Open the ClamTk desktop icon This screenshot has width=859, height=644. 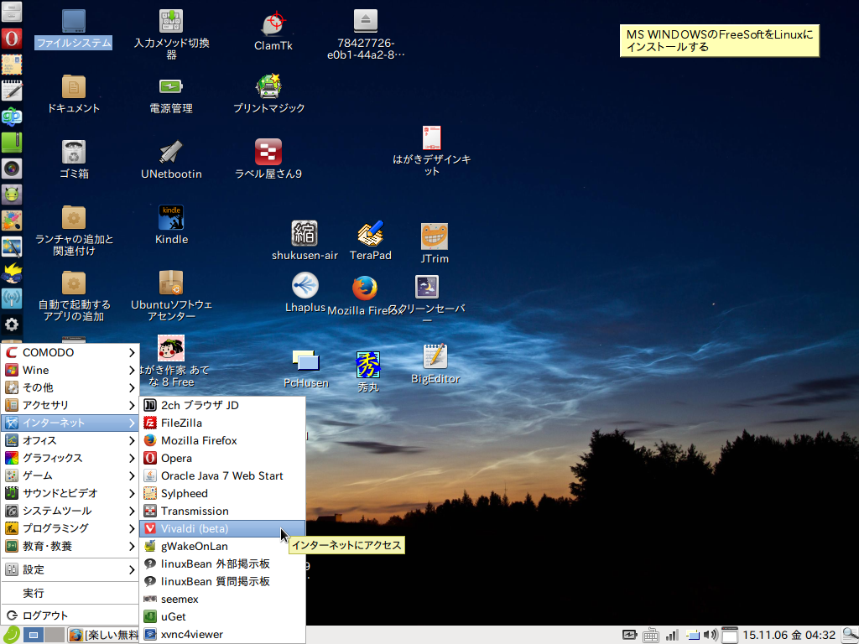pos(273,23)
